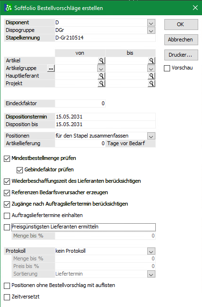
Task: Open the Hauptlieferant von search lookup
Action: pos(101,76)
